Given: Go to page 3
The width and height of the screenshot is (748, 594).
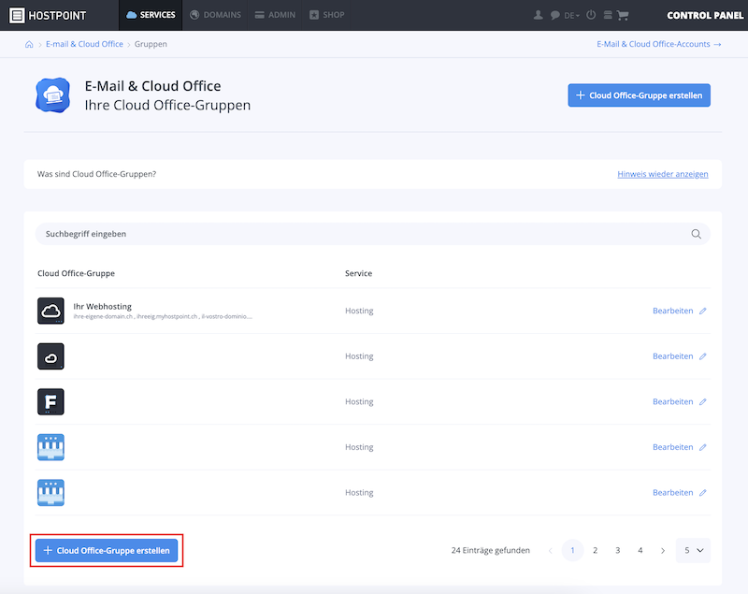Looking at the screenshot, I should coord(617,551).
